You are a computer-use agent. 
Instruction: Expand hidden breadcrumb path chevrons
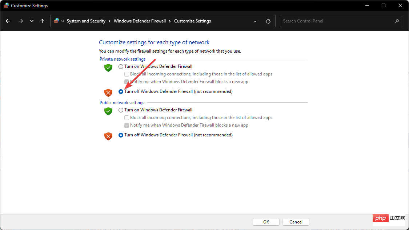[63, 21]
